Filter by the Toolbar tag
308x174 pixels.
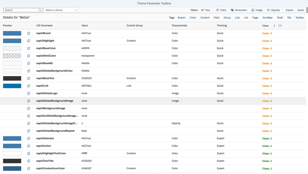pyautogui.click(x=300, y=18)
